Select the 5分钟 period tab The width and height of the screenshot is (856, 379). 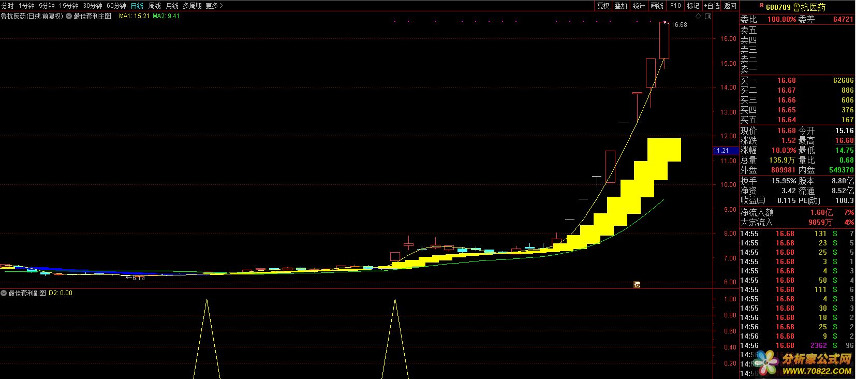(47, 6)
